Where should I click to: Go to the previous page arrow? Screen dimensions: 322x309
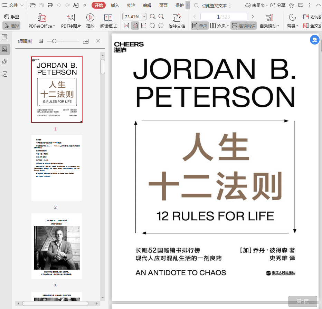point(195,17)
